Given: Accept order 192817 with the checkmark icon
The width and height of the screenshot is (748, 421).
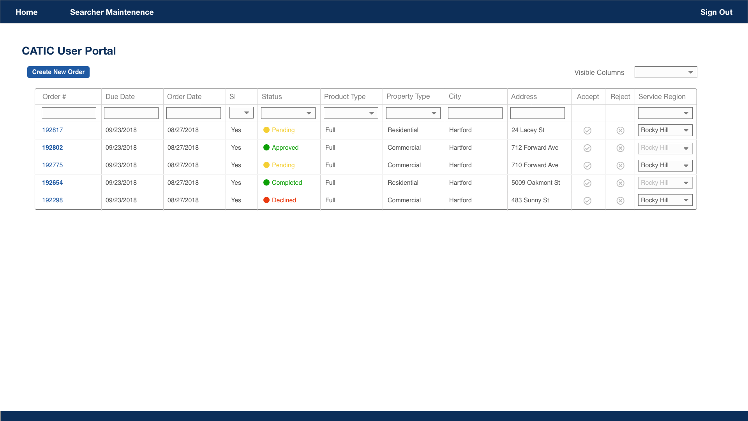Looking at the screenshot, I should [x=587, y=131].
